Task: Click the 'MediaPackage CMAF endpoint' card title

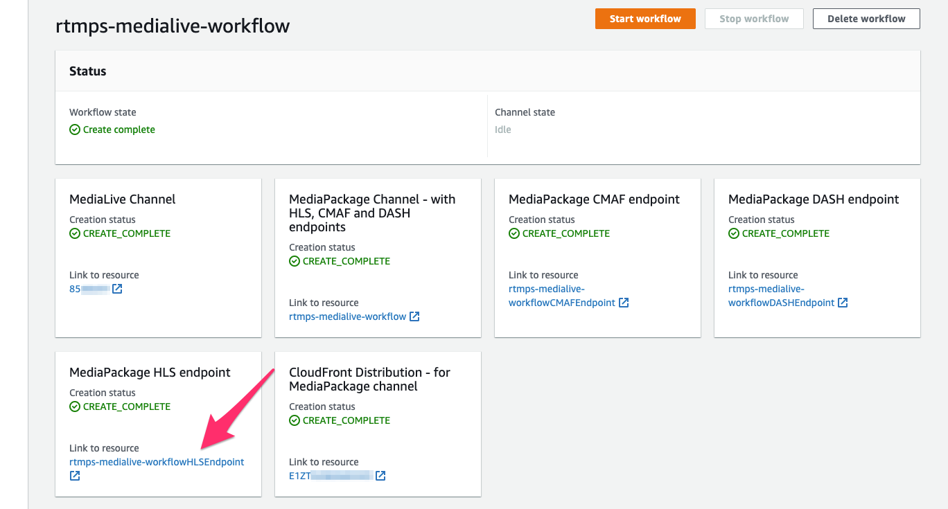Action: tap(594, 199)
